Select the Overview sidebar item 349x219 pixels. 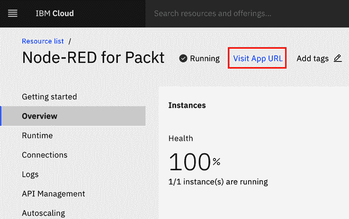pos(73,116)
